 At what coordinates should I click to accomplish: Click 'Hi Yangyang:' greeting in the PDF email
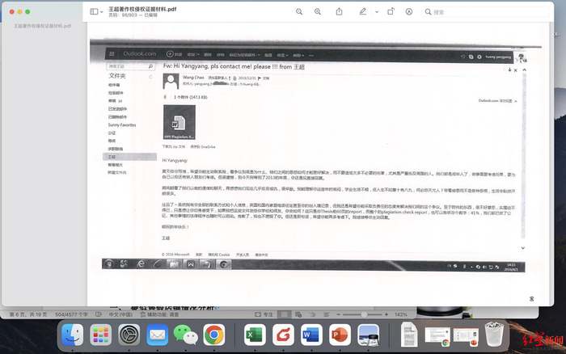coord(175,160)
